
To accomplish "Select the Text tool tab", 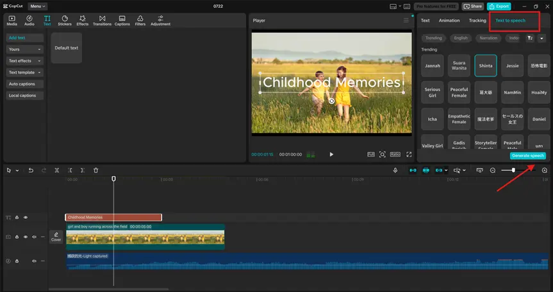I will click(47, 21).
